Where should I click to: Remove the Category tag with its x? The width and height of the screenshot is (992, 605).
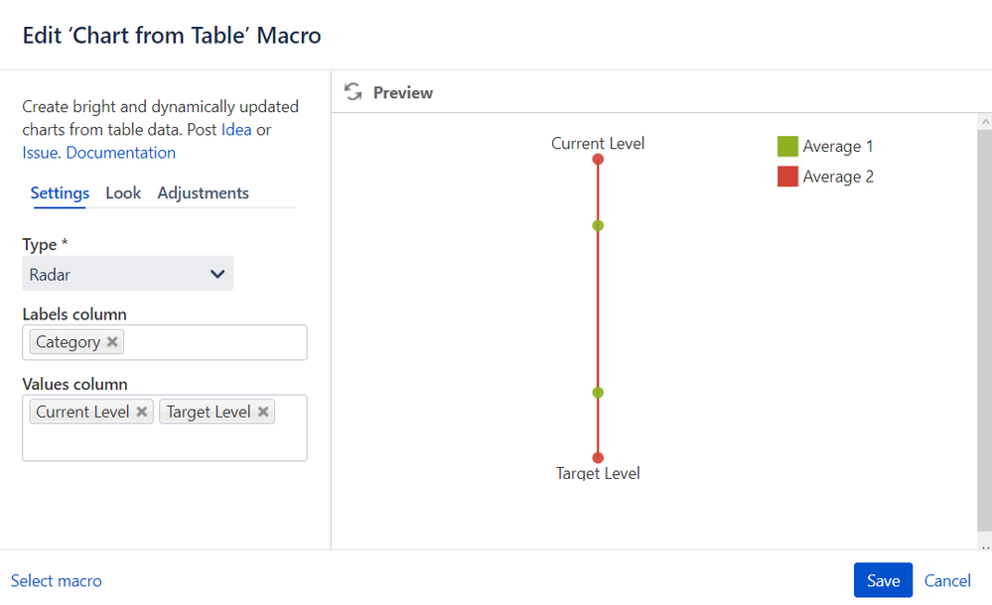point(112,342)
